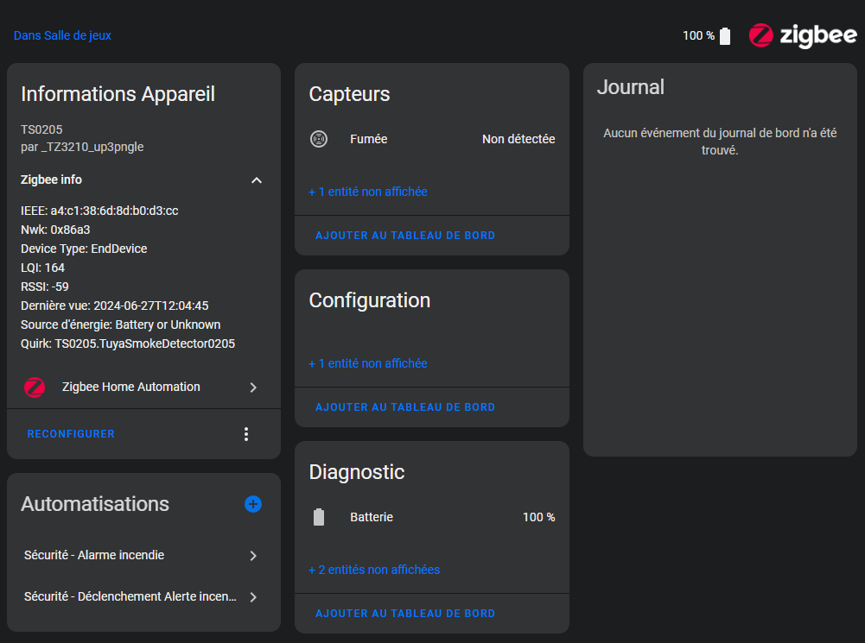Go to Dans Salle de jeux area
The image size is (865, 643).
tap(62, 35)
